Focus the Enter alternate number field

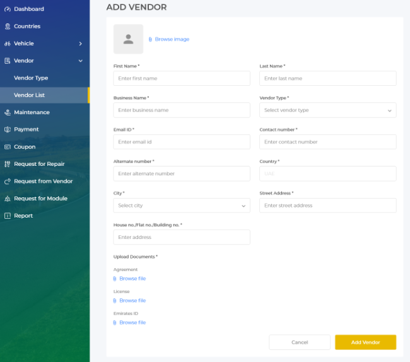(x=182, y=174)
